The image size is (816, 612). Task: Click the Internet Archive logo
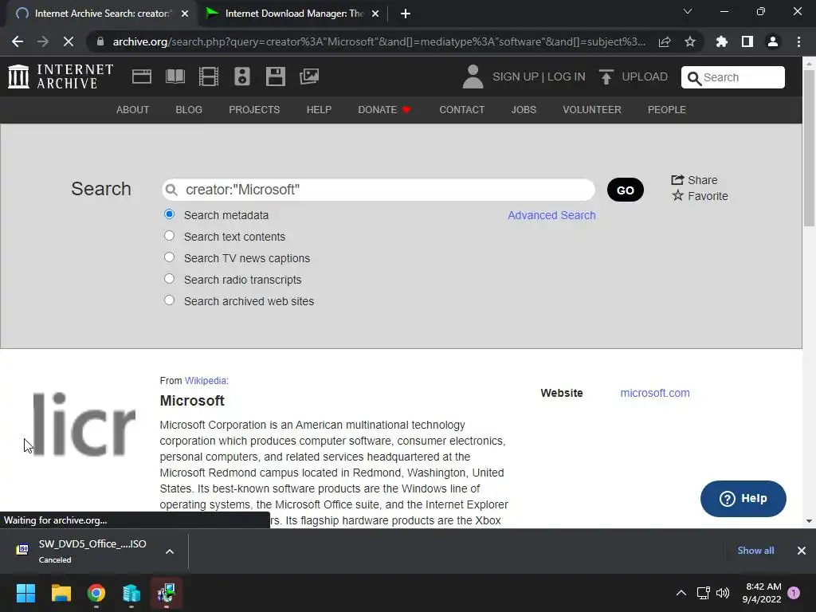click(x=61, y=76)
